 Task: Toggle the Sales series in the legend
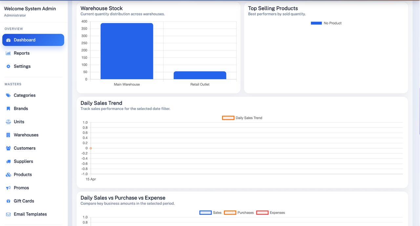(x=210, y=212)
